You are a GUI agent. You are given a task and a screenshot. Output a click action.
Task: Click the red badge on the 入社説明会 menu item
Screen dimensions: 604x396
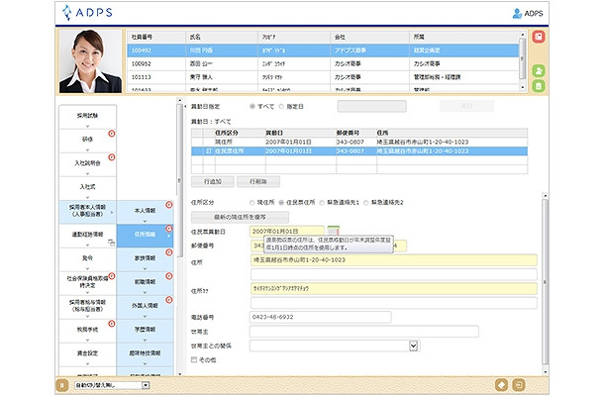[112, 157]
